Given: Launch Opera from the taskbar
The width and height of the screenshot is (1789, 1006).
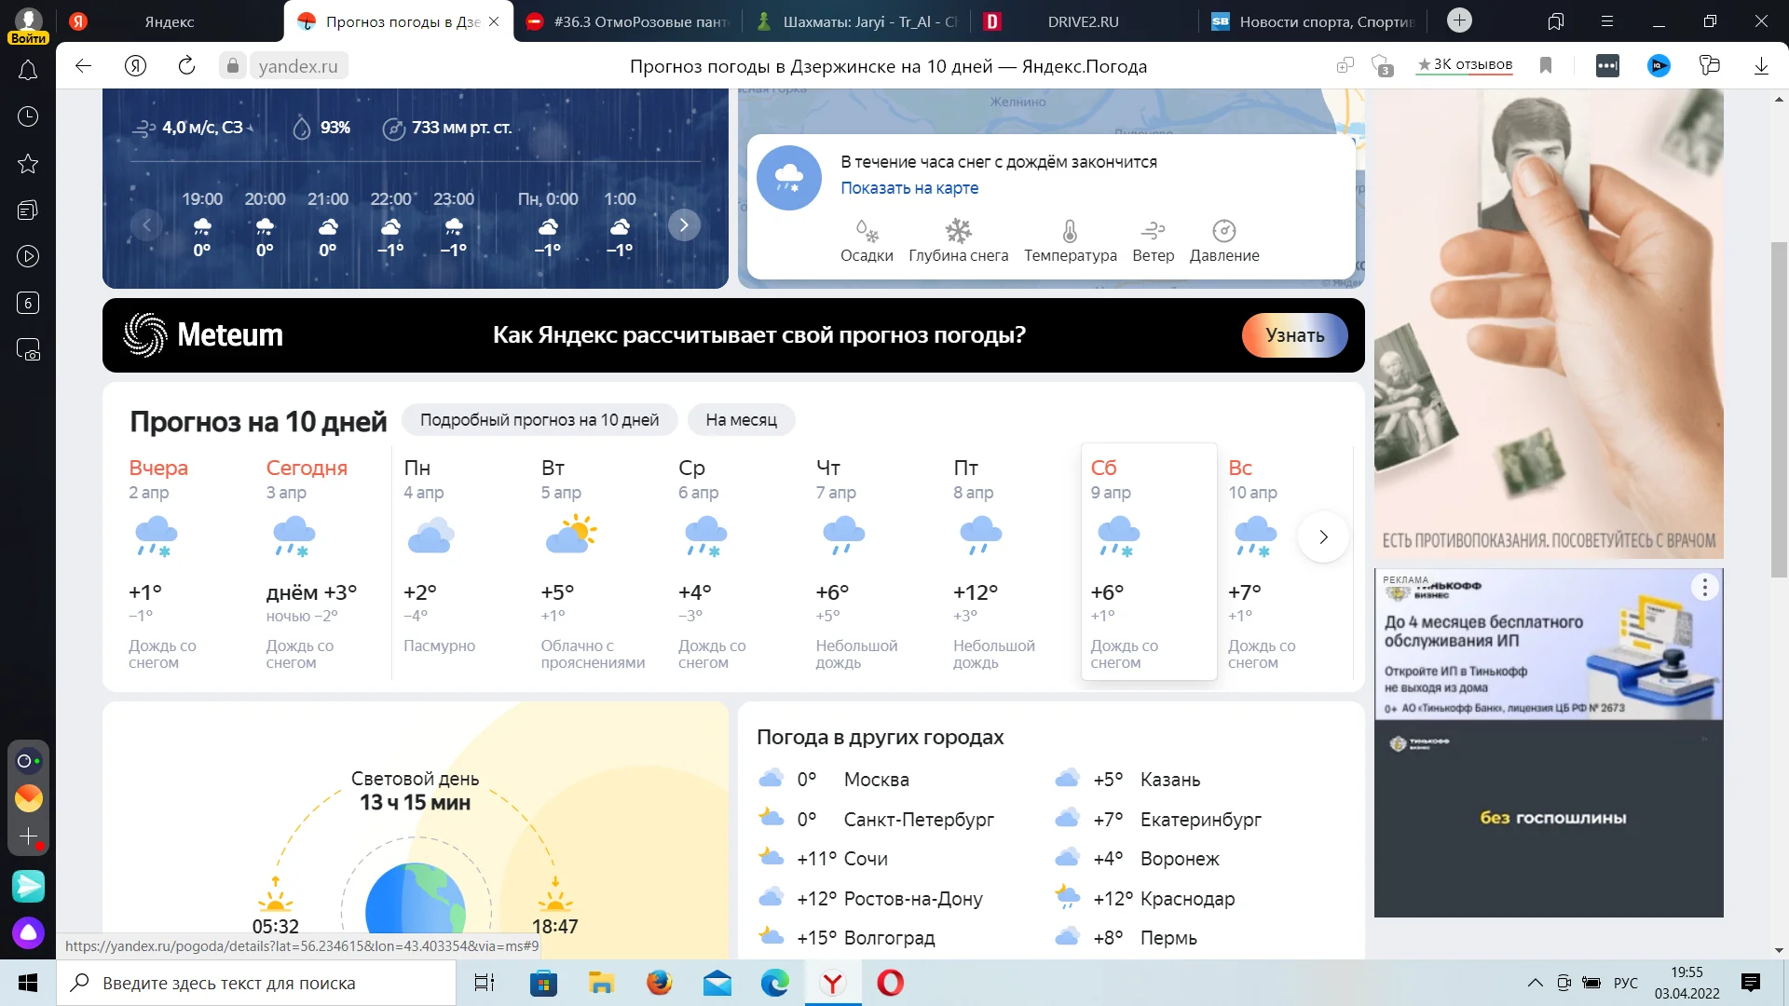Looking at the screenshot, I should coord(891,983).
